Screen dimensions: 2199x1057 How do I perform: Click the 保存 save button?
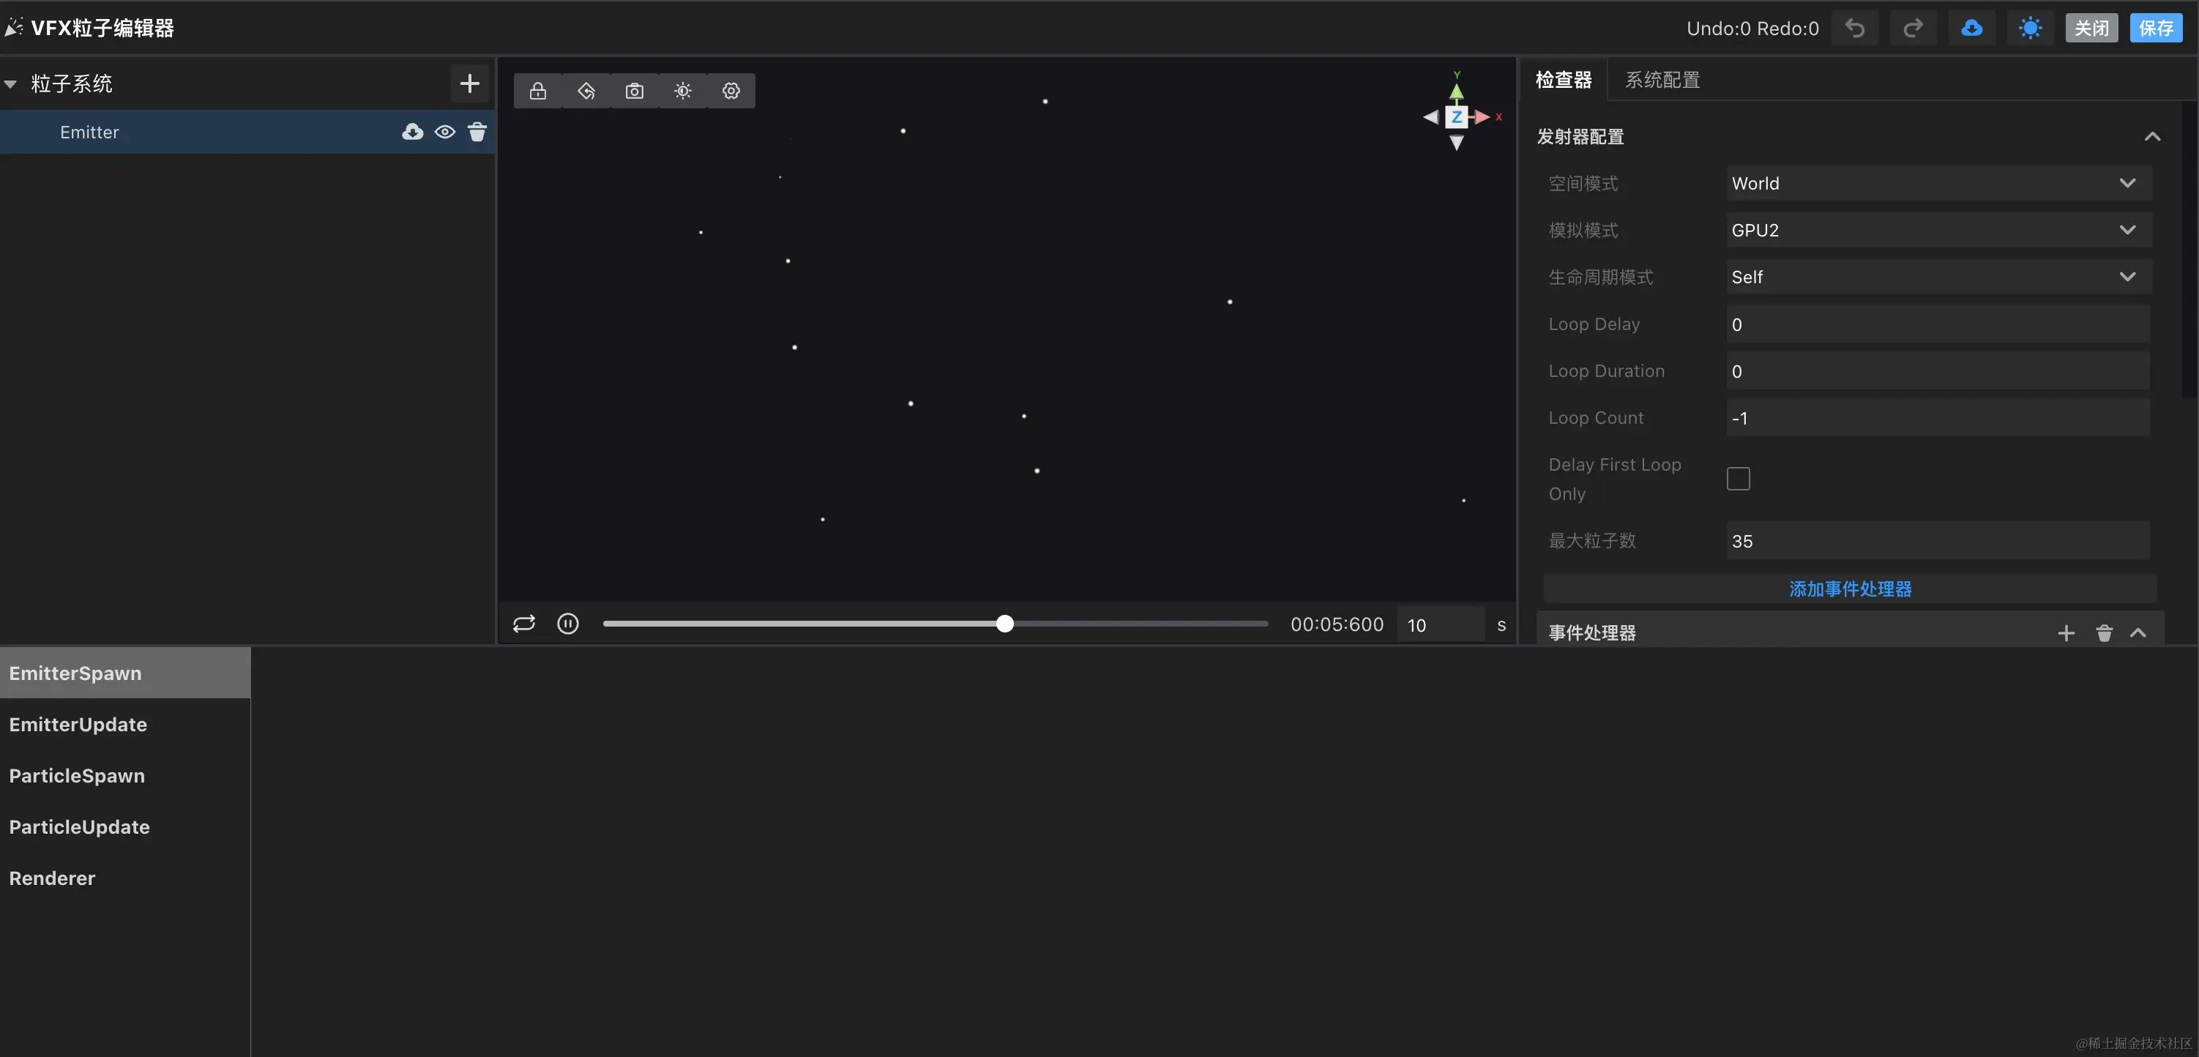click(2156, 28)
